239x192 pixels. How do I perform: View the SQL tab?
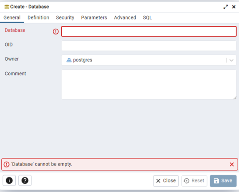click(147, 17)
